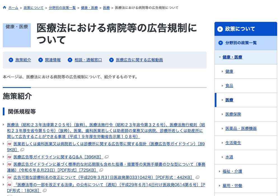This screenshot has width=280, height=196.
Task: Open 実施手順書のひな型について 725KB link
Action: 109,164
